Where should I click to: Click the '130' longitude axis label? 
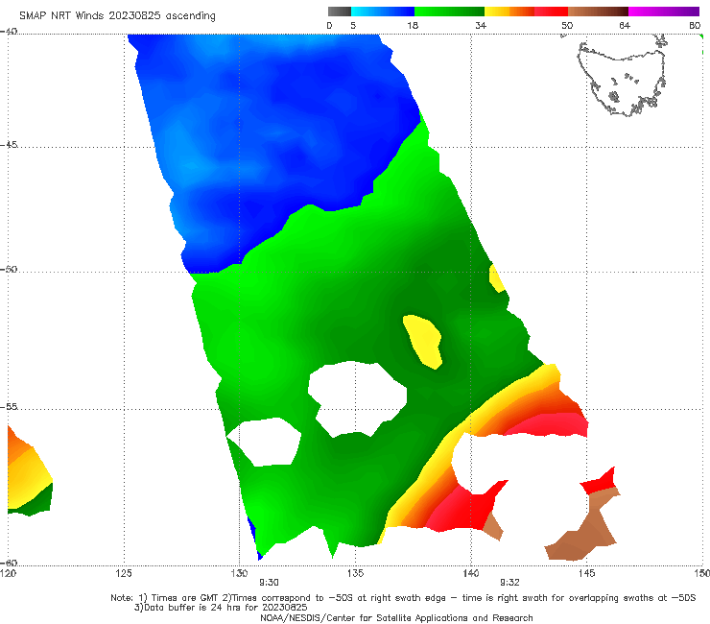click(x=239, y=573)
